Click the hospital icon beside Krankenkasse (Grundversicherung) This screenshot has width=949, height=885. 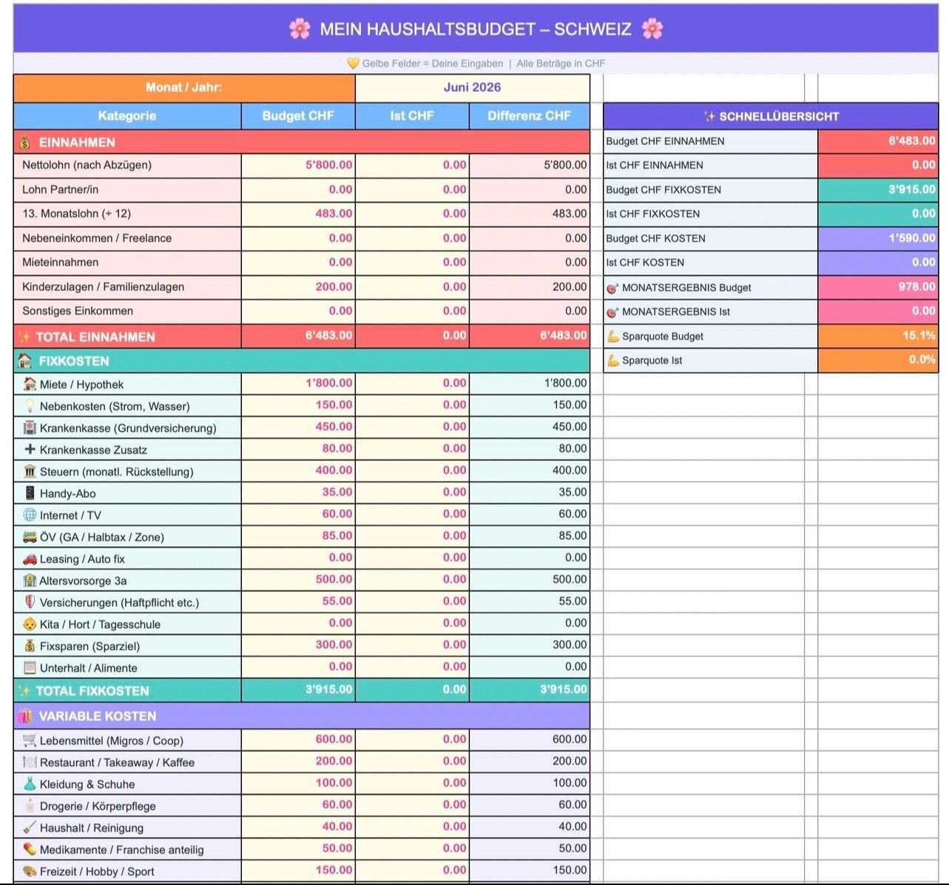coord(30,428)
